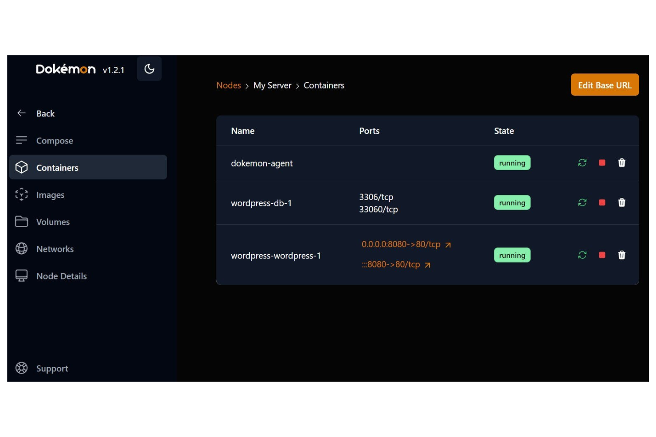Image resolution: width=656 pixels, height=437 pixels.
Task: Delete the wordpress-db-1 container
Action: (x=621, y=203)
